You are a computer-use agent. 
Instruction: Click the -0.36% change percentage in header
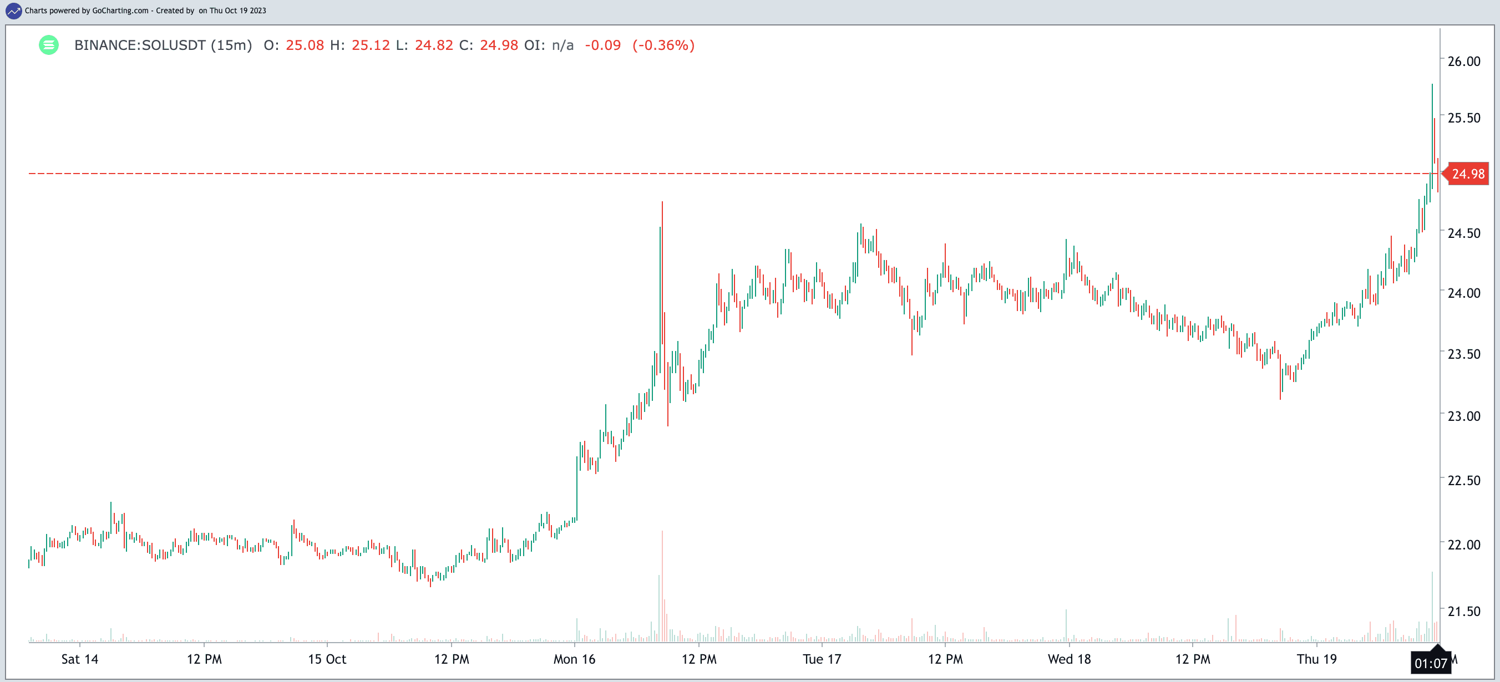pos(663,45)
